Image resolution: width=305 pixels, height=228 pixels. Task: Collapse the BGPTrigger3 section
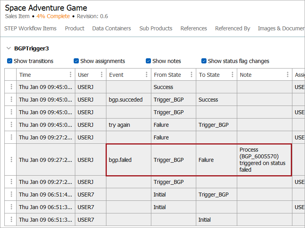(x=9, y=48)
